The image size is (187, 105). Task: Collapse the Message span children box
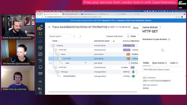pyautogui.click(x=58, y=72)
